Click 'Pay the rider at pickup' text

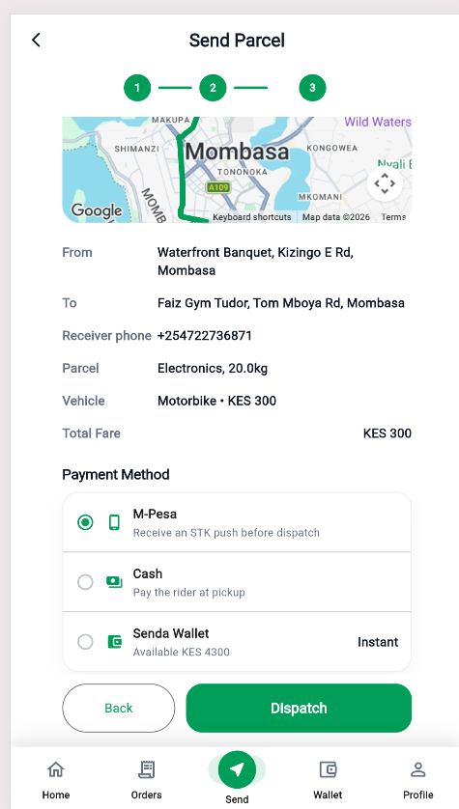pyautogui.click(x=189, y=593)
